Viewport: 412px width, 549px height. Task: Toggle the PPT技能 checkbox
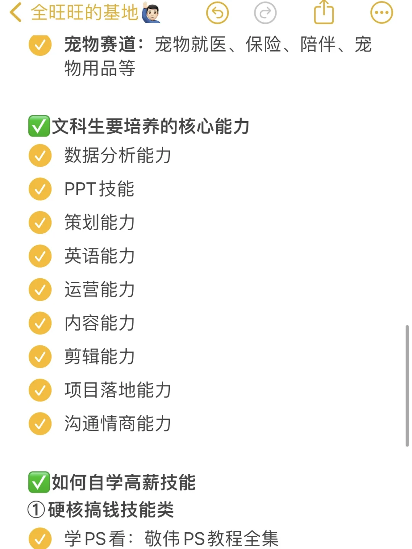40,189
